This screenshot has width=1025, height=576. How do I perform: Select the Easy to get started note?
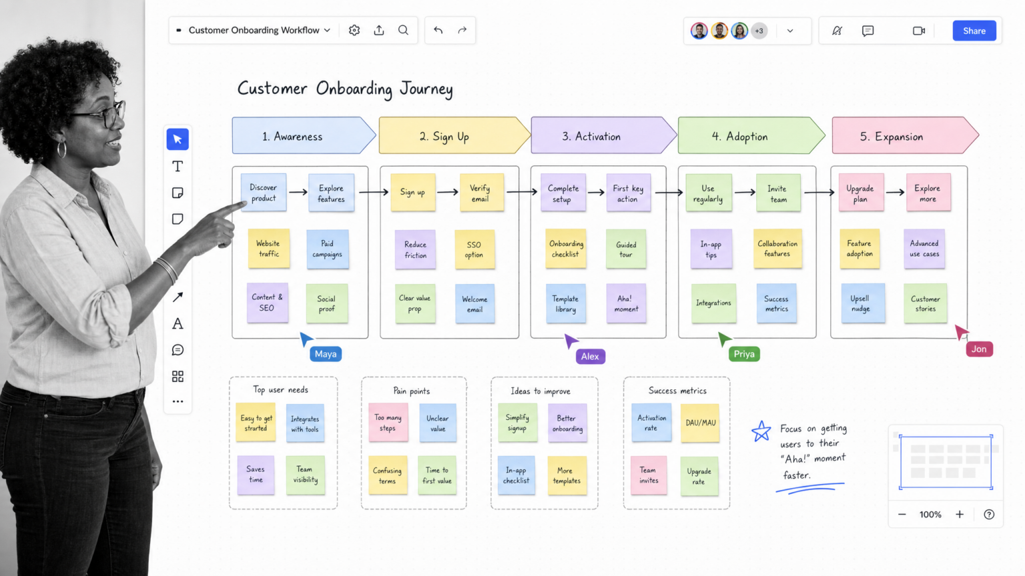click(256, 423)
